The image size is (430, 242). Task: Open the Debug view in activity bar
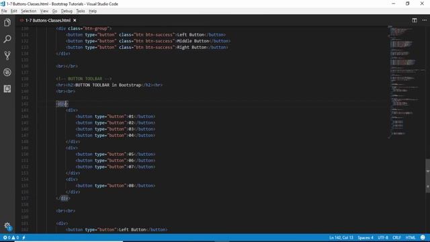click(x=7, y=72)
